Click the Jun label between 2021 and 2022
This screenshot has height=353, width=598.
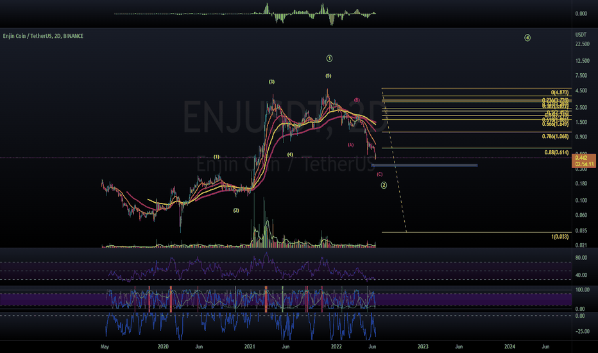286,347
